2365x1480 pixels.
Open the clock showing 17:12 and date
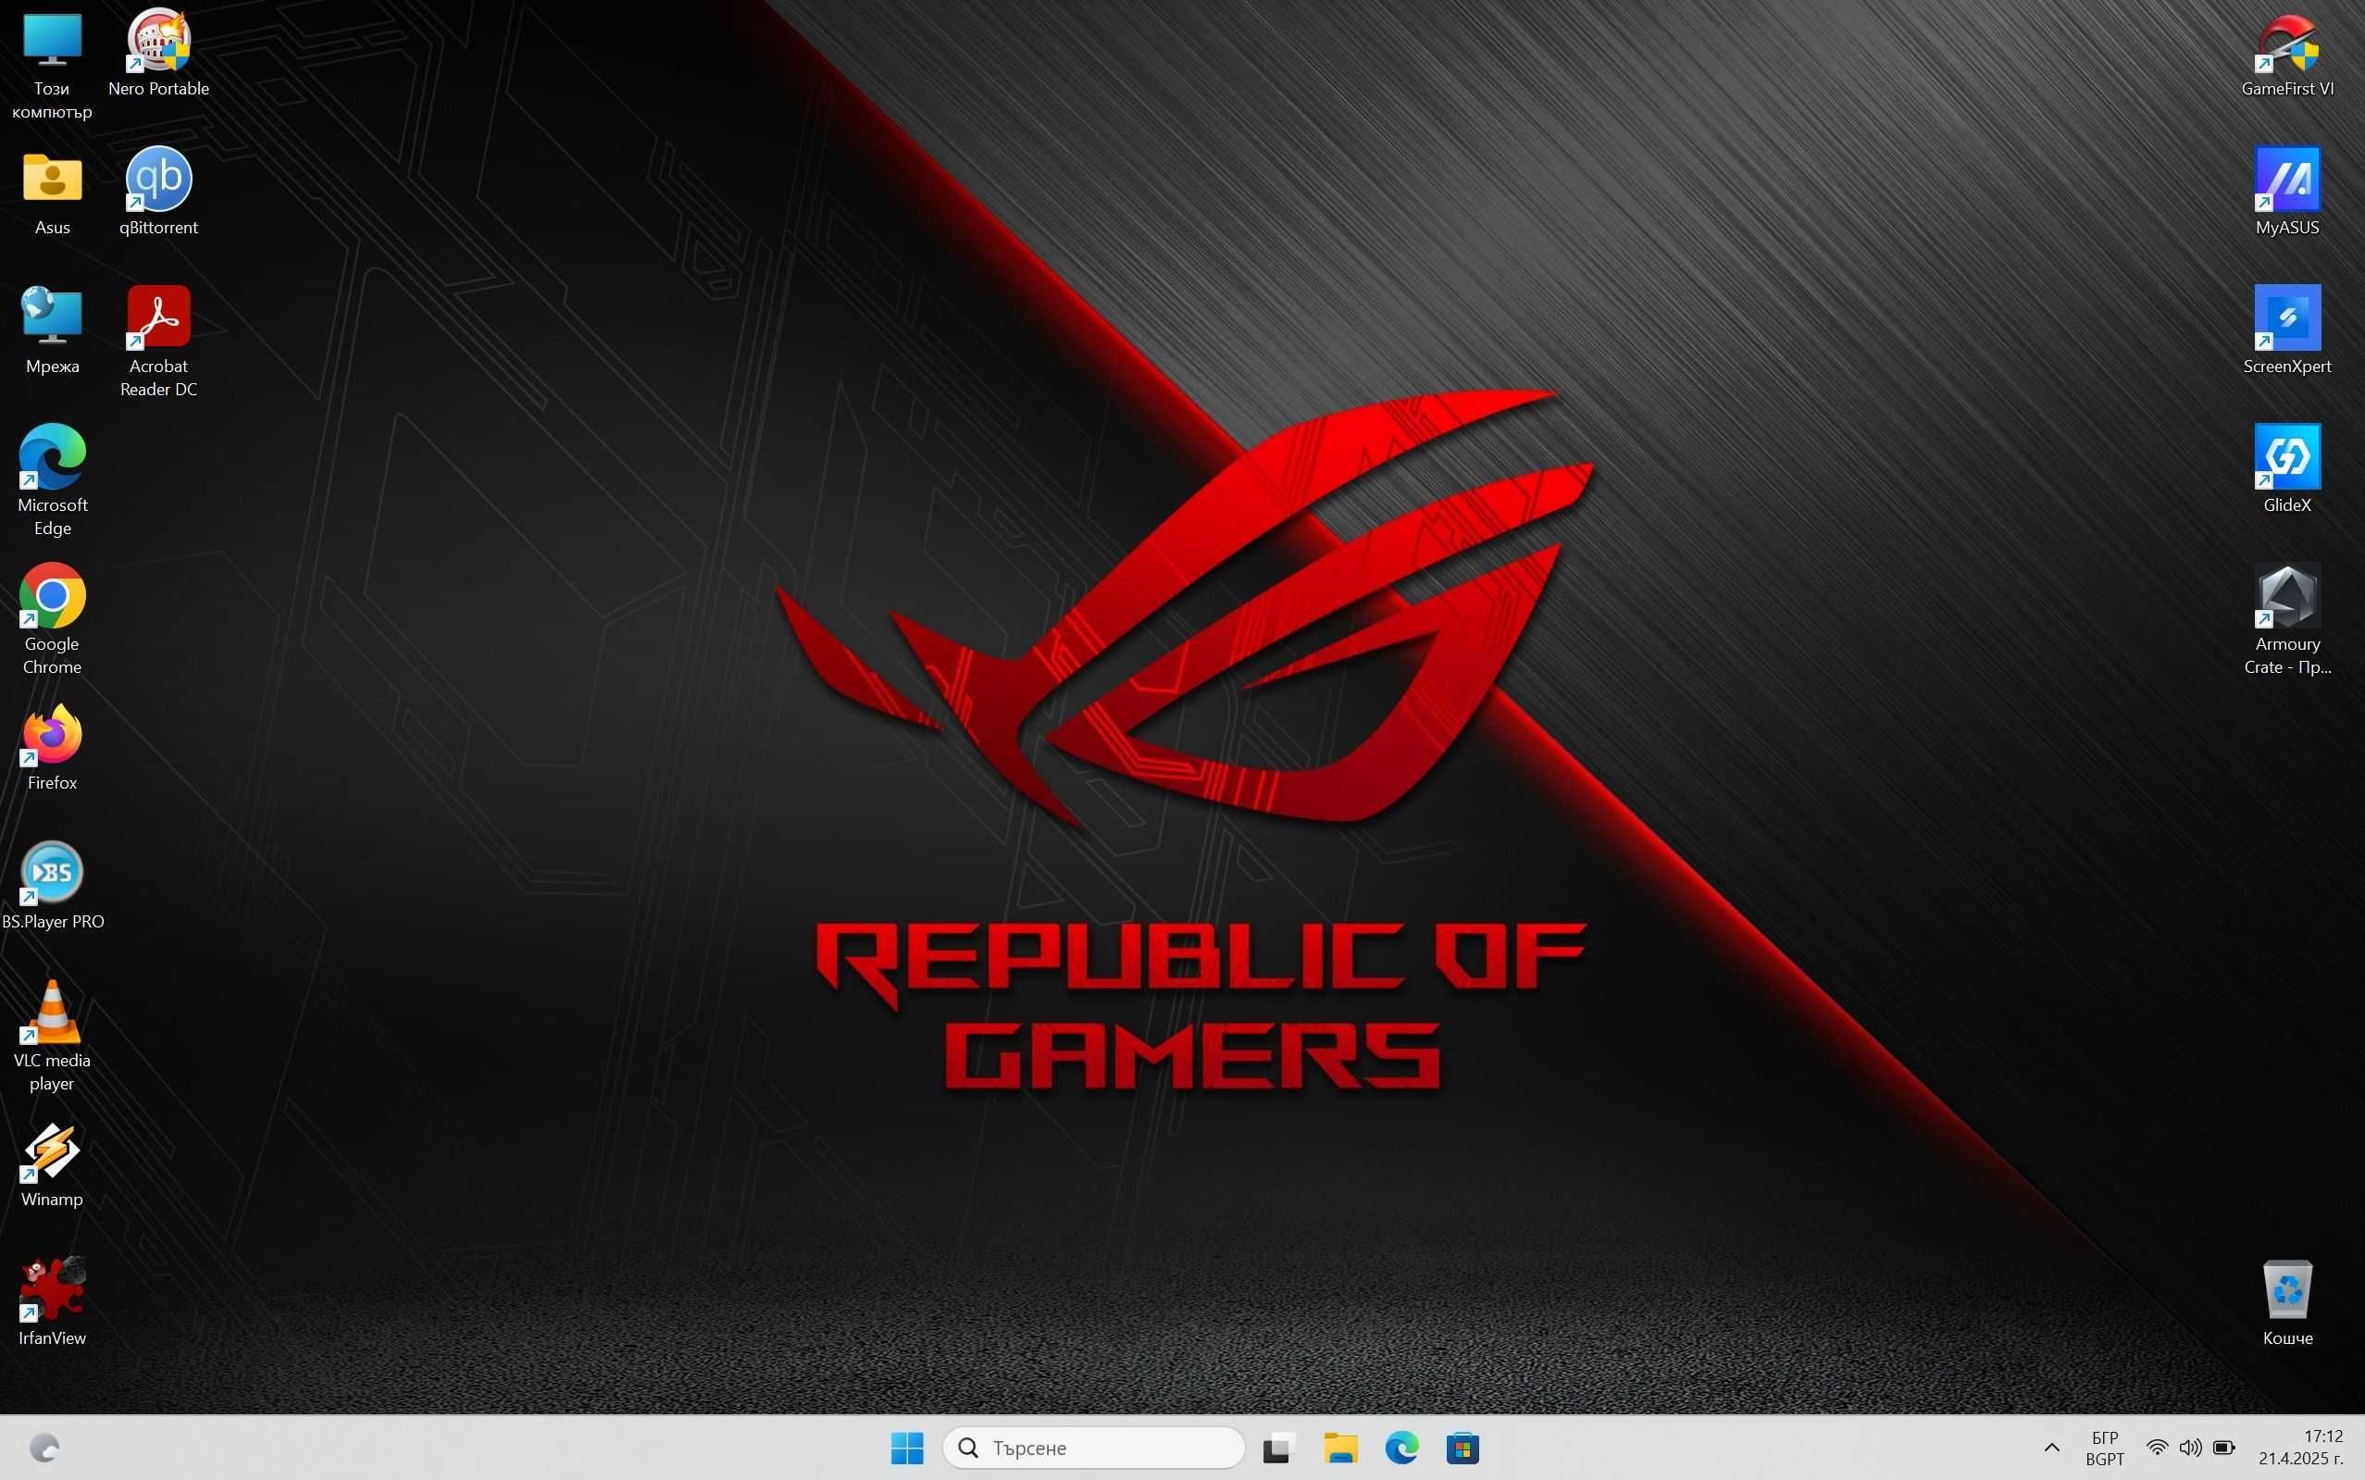(2300, 1448)
